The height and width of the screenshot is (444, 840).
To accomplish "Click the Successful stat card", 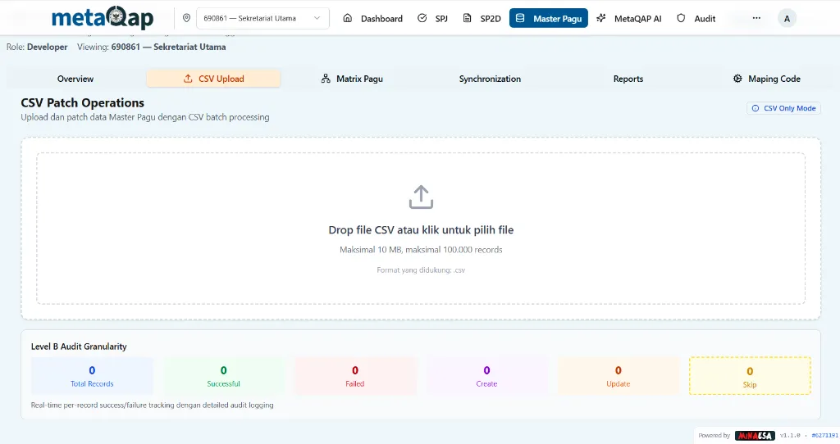I will click(x=223, y=376).
